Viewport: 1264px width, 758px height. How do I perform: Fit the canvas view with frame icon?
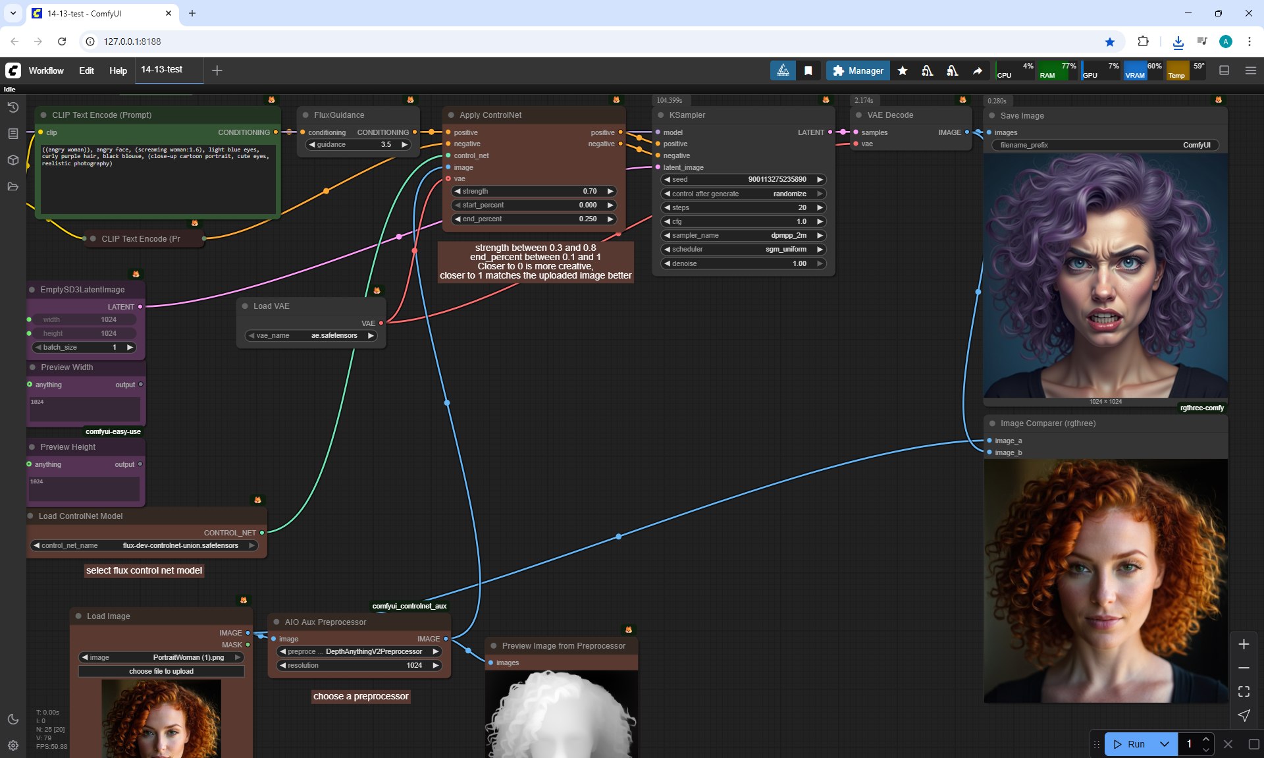click(1244, 691)
